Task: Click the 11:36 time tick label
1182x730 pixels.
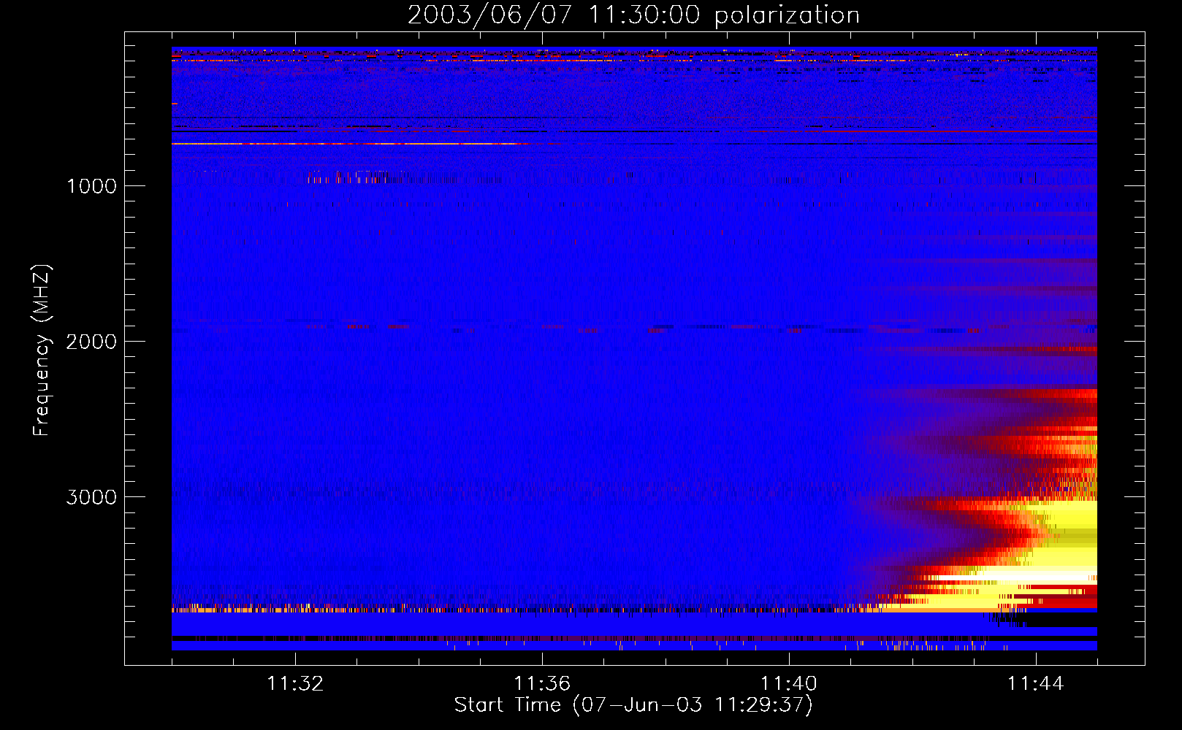Action: pos(542,684)
